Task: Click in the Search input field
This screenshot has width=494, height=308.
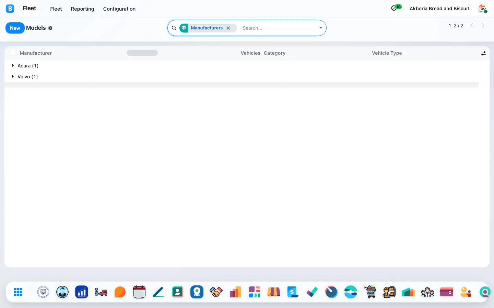Action: tap(278, 28)
